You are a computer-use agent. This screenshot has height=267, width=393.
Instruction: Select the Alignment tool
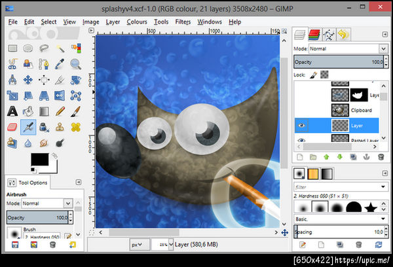pyautogui.click(x=44, y=80)
